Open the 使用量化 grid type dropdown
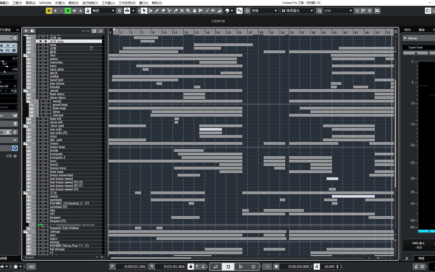435x272 pixels. (x=297, y=11)
